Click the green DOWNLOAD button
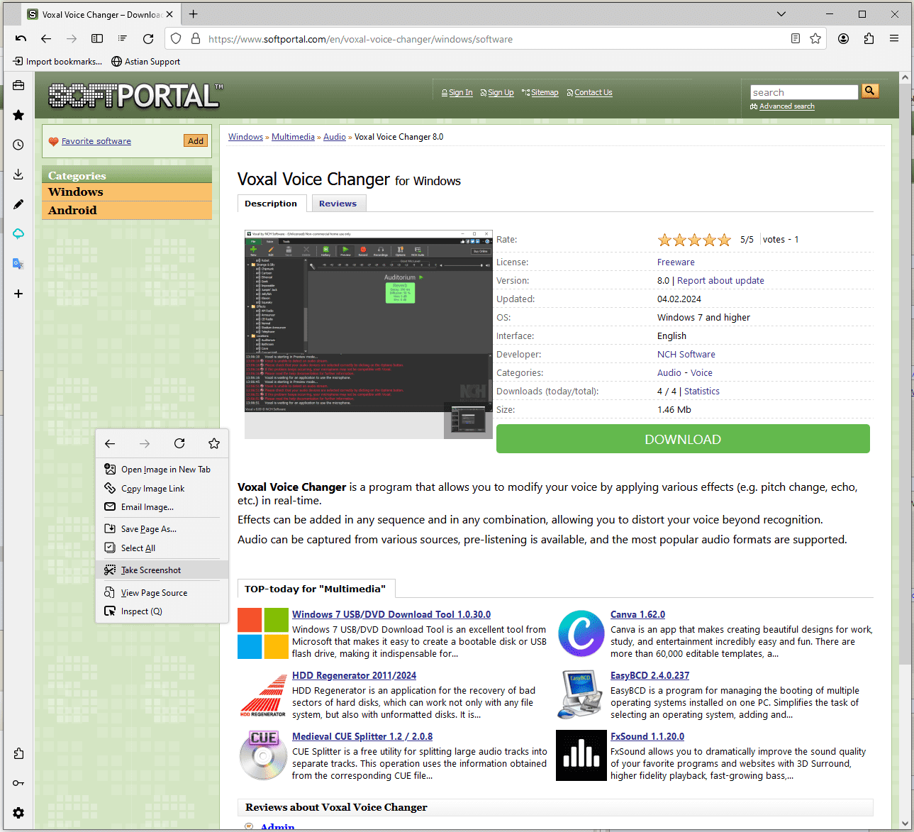914x832 pixels. tap(683, 439)
